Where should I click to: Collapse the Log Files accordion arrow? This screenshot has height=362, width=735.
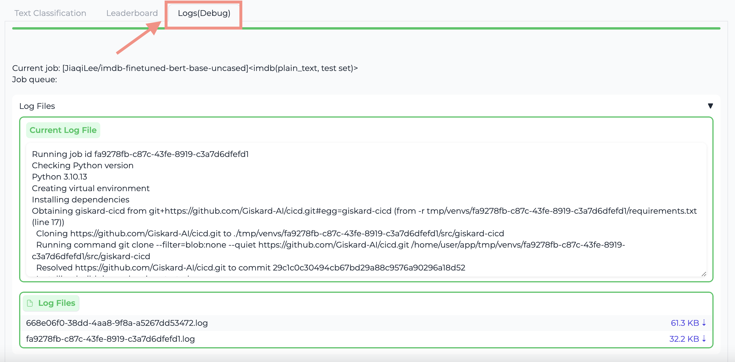pos(710,106)
